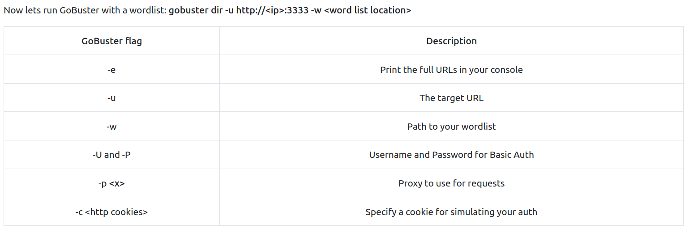Select the "-c <http cookies>" flag cell
Image resolution: width=685 pixels, height=229 pixels.
point(111,212)
